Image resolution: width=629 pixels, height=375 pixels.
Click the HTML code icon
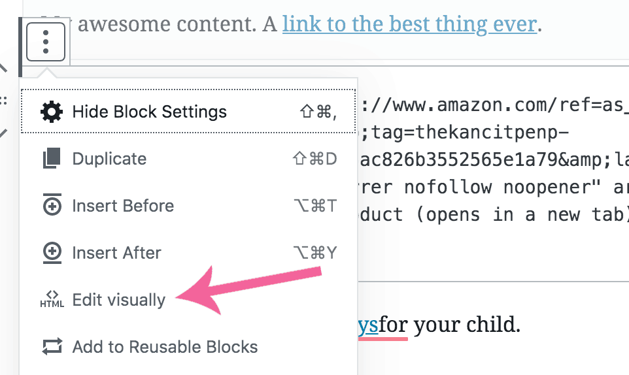(52, 300)
